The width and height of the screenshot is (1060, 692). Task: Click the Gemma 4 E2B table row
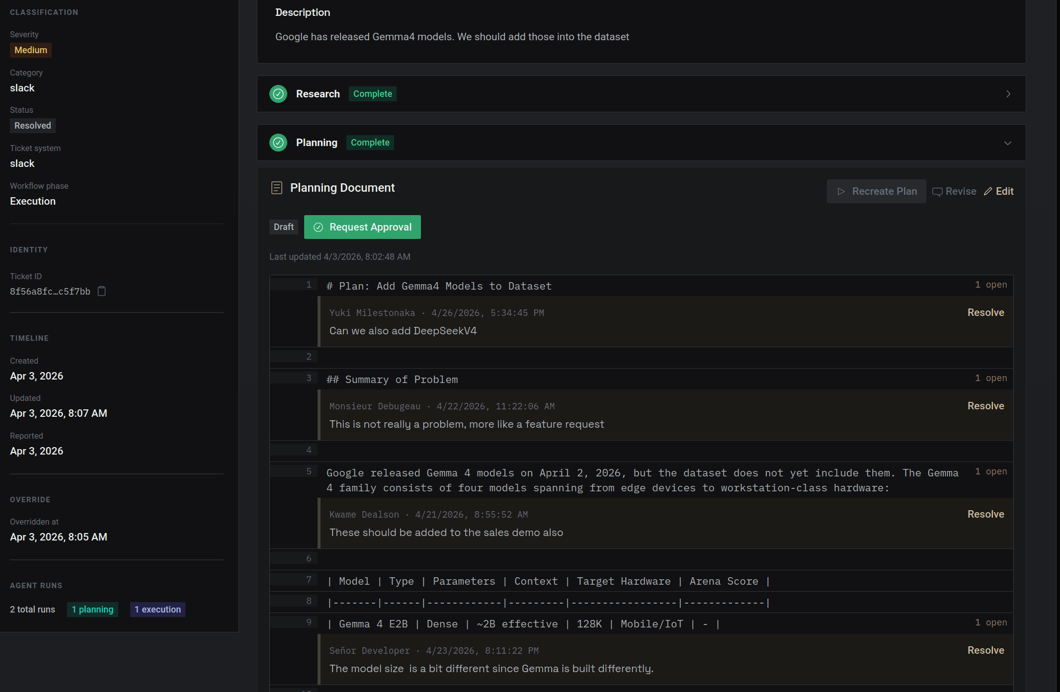523,624
